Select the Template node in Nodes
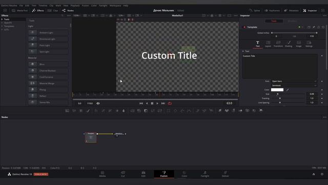This screenshot has height=185, width=328. pyautogui.click(x=91, y=137)
